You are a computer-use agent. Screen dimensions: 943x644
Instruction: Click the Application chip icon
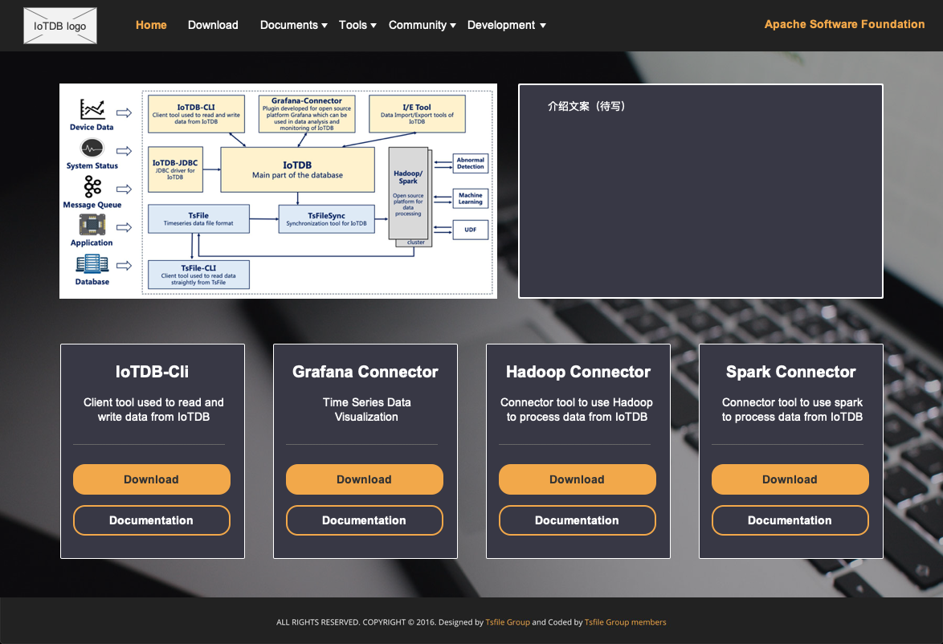point(92,226)
